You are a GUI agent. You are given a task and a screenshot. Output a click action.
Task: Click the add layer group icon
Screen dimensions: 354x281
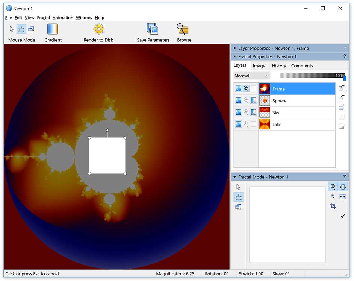click(342, 107)
